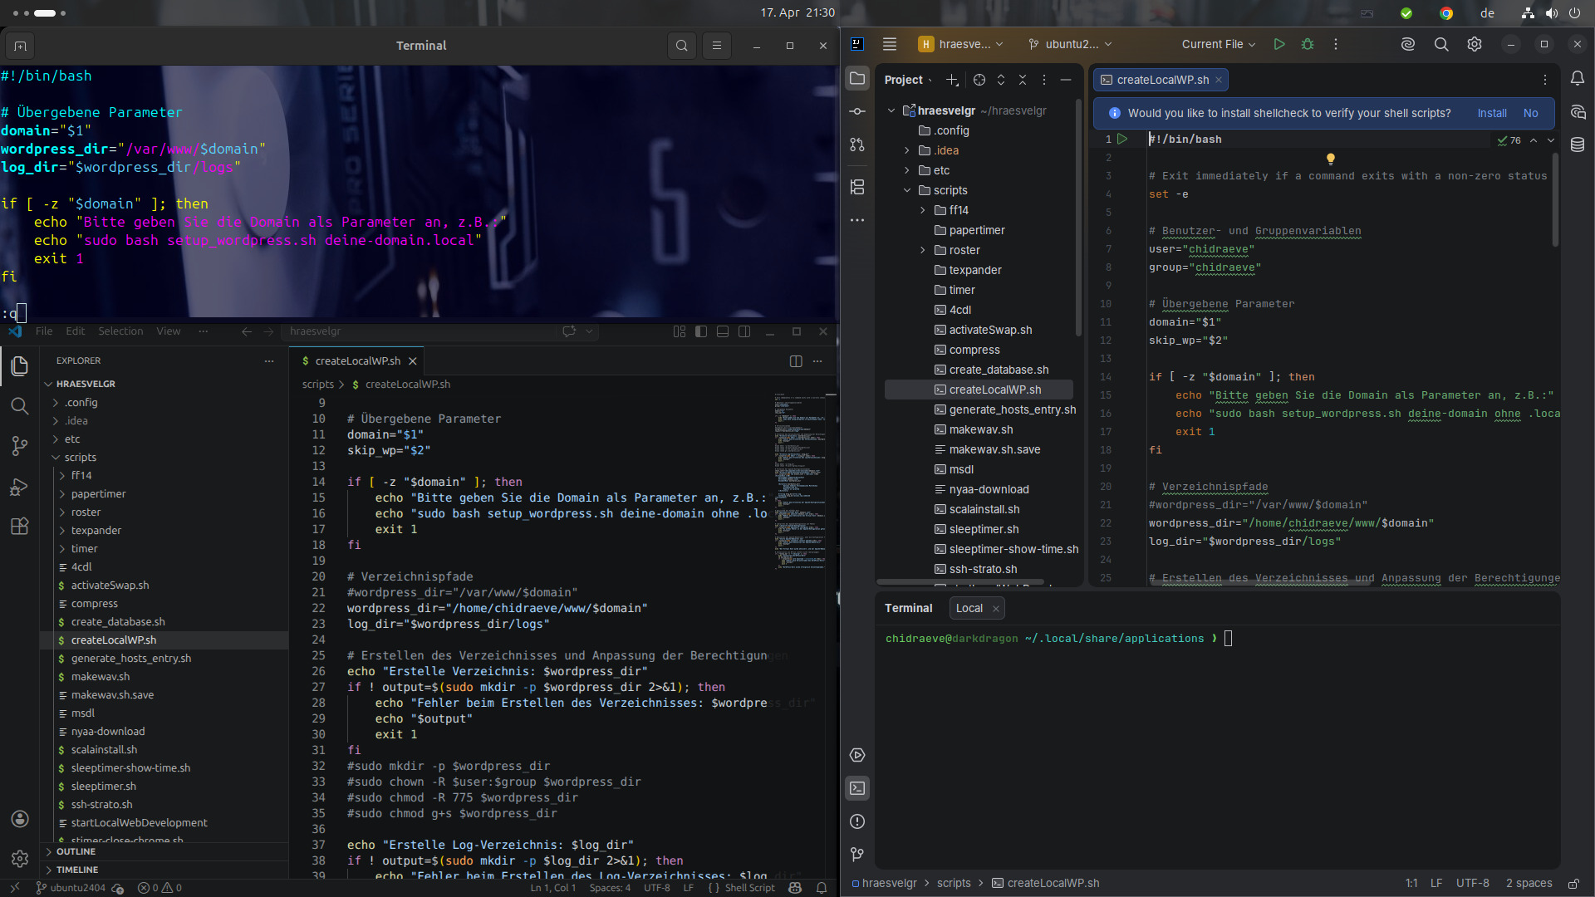Expand the OUTLINE section in Explorer
This screenshot has height=897, width=1595.
pyautogui.click(x=76, y=851)
